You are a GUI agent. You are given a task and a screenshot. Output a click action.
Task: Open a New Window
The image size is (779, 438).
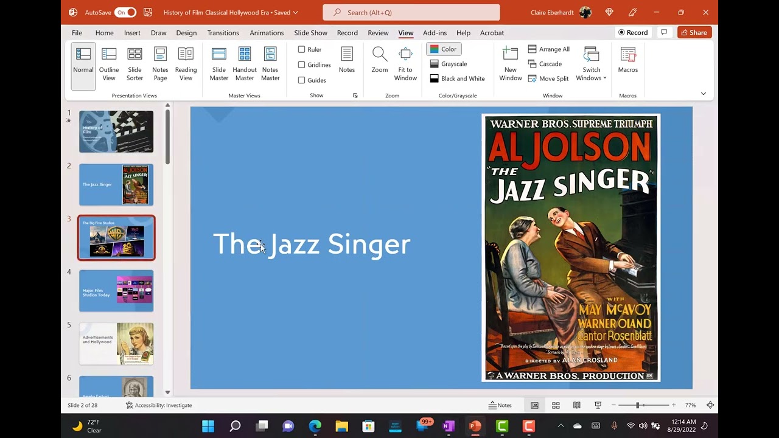point(511,64)
